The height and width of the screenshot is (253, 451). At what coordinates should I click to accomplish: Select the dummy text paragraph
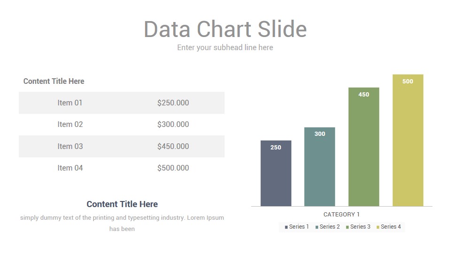tap(122, 223)
